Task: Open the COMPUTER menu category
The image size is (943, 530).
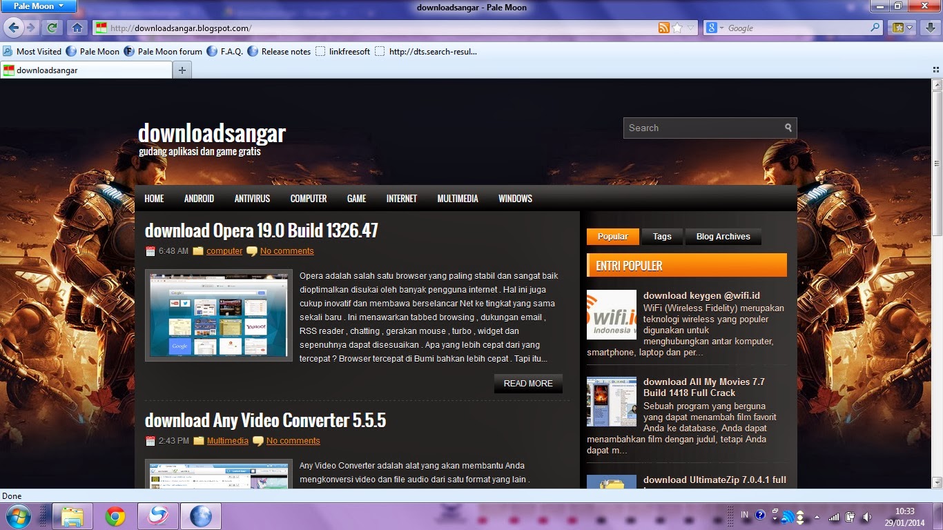Action: coord(309,199)
